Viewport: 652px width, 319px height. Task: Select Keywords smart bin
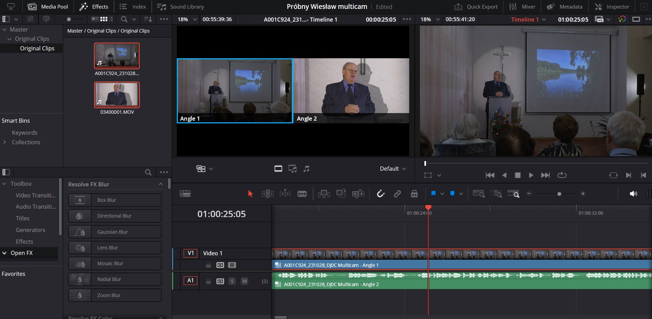click(24, 133)
